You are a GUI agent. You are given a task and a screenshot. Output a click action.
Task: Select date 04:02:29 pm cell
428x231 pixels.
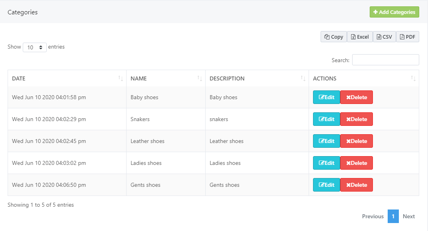click(x=67, y=119)
